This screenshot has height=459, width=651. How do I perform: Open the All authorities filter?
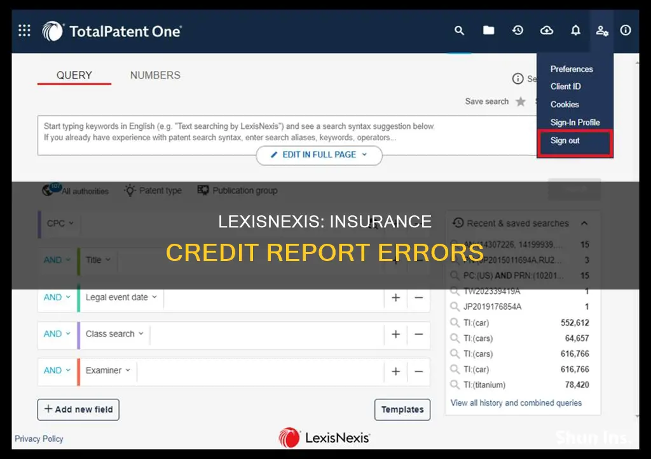[x=76, y=190]
